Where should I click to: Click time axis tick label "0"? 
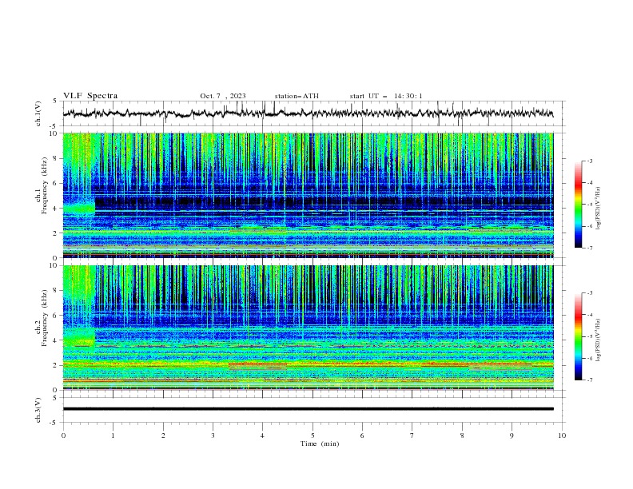pos(63,435)
